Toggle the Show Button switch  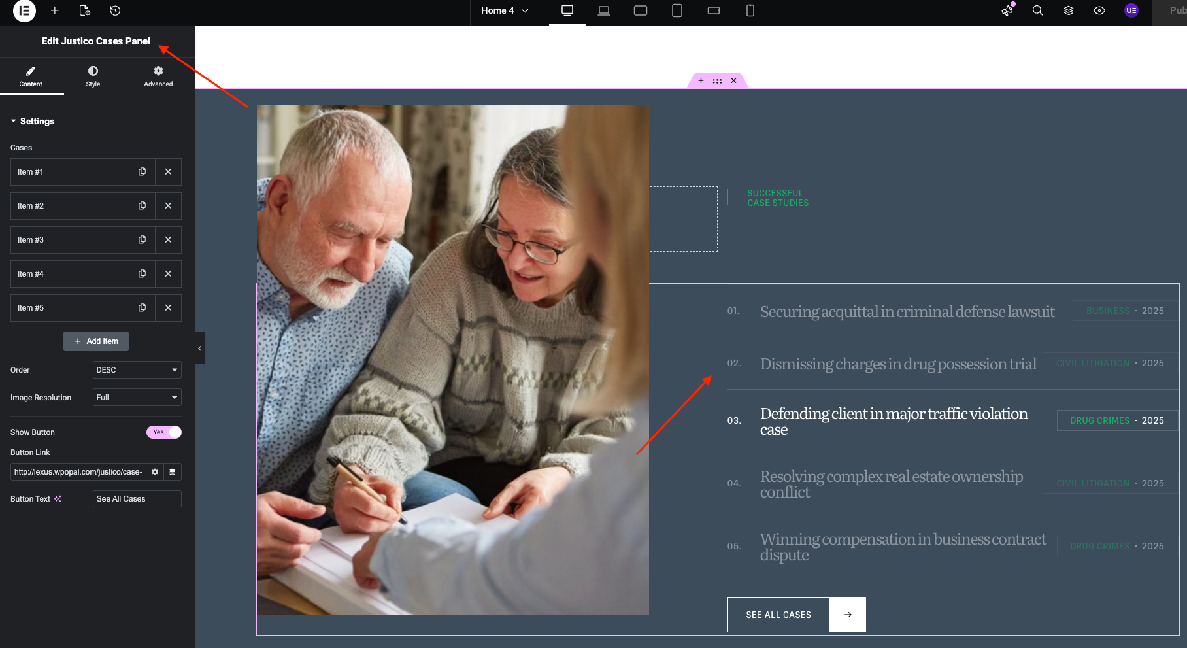[x=163, y=432]
